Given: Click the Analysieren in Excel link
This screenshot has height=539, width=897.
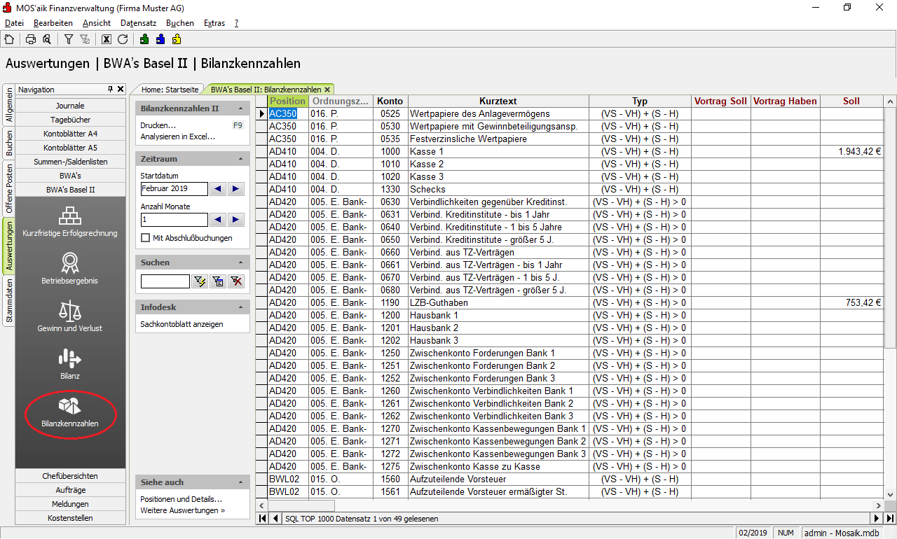Looking at the screenshot, I should point(178,136).
